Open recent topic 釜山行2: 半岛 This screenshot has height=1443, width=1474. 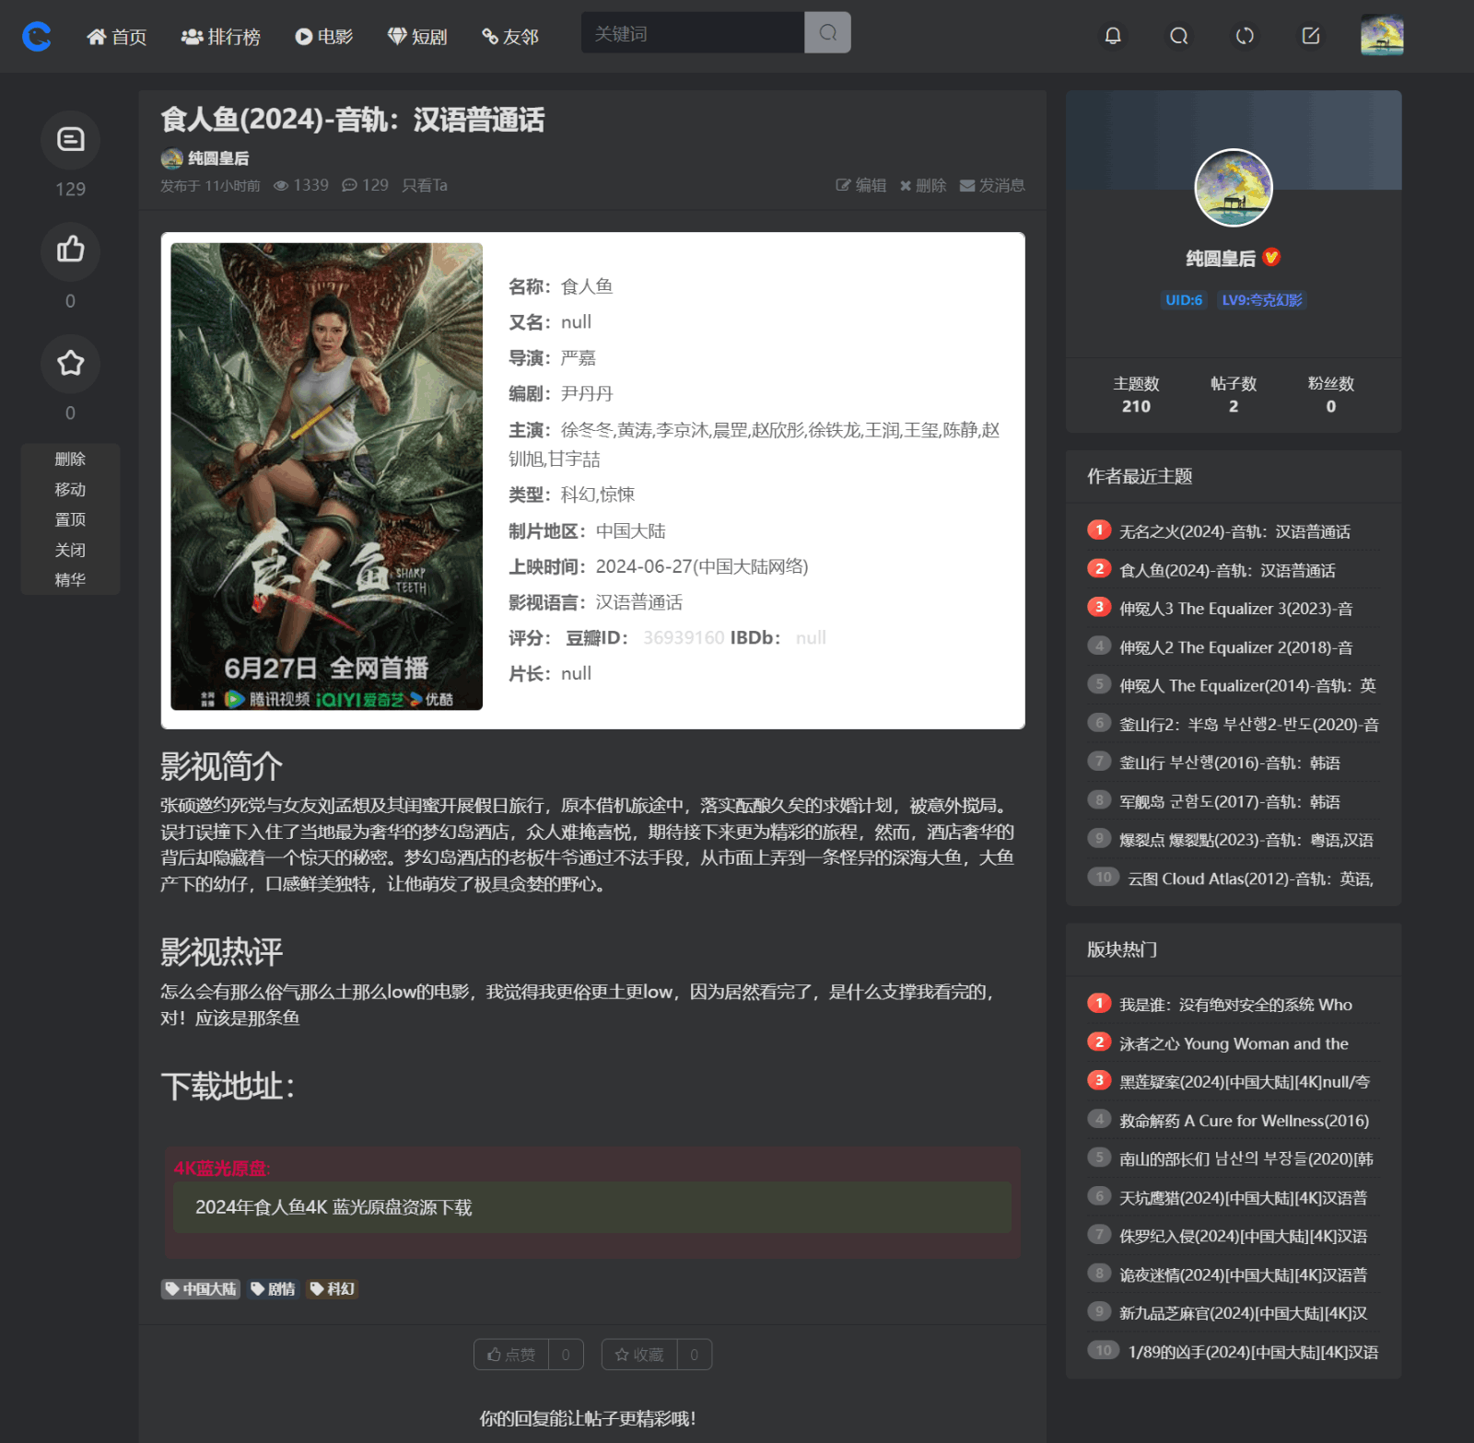pyautogui.click(x=1248, y=725)
